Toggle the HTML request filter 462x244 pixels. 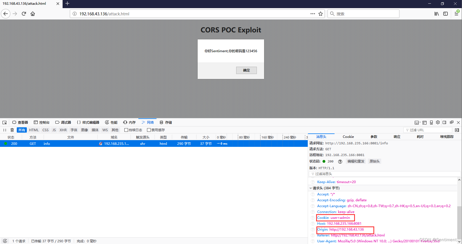(34, 130)
